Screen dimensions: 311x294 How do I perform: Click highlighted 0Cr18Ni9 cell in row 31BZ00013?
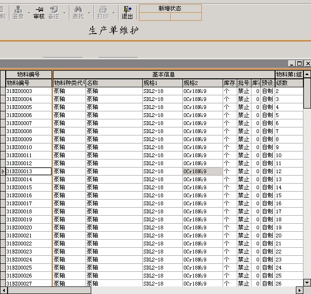202,171
